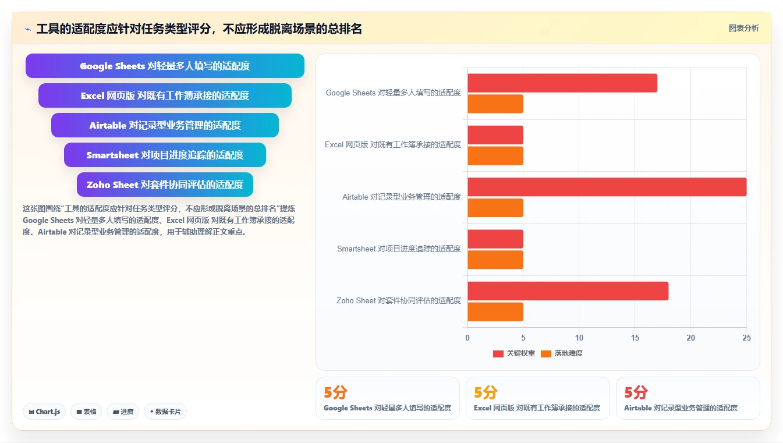This screenshot has width=783, height=443.
Task: Click the orange bar for Google Sheets
Action: pos(495,104)
